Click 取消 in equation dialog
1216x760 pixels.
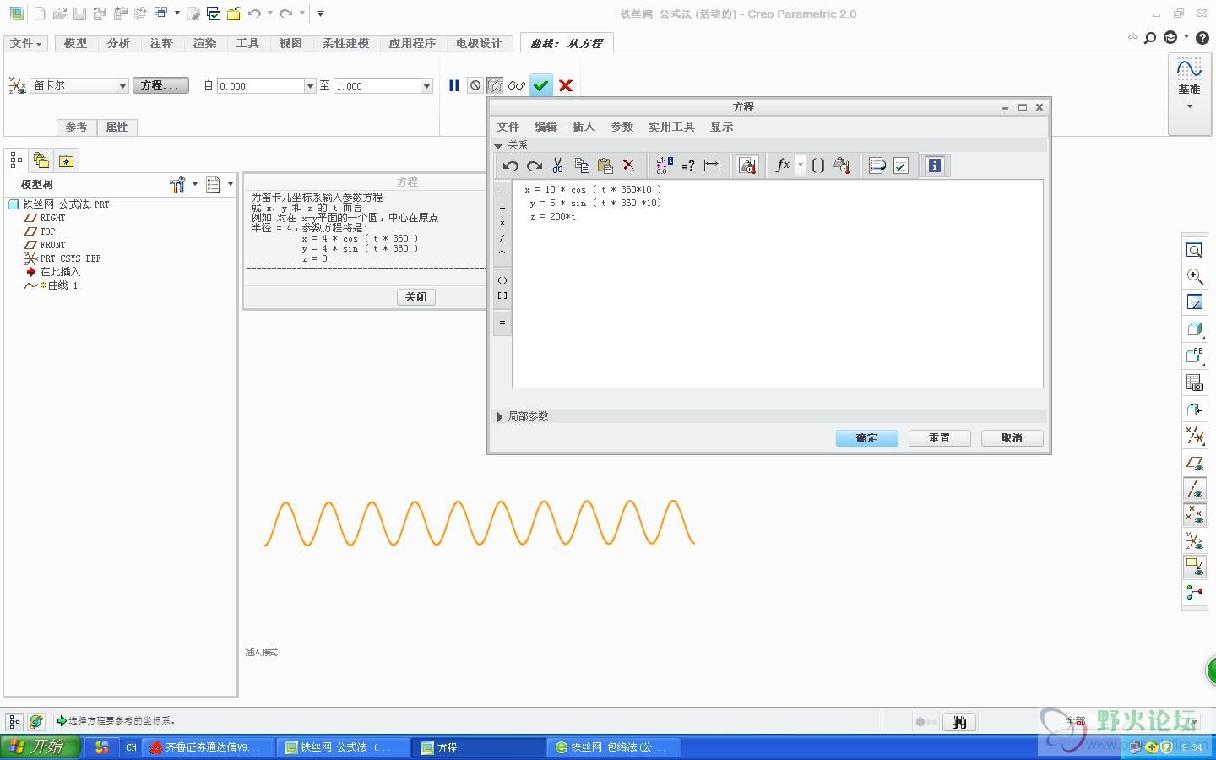(1012, 438)
